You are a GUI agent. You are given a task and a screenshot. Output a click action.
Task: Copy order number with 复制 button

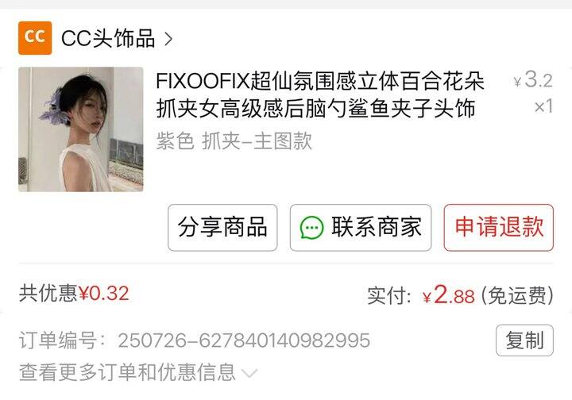pyautogui.click(x=524, y=340)
